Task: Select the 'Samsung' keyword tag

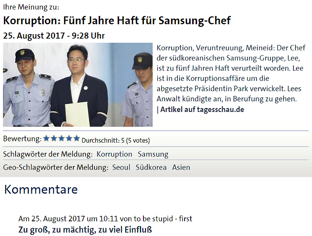Action: tap(153, 154)
